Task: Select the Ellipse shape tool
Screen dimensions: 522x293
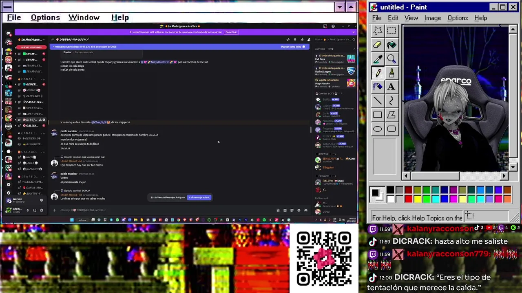Action: [377, 129]
